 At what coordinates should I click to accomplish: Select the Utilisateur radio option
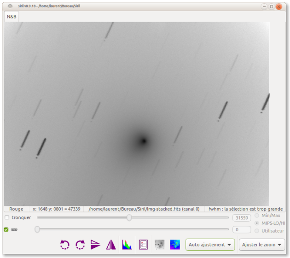click(257, 230)
